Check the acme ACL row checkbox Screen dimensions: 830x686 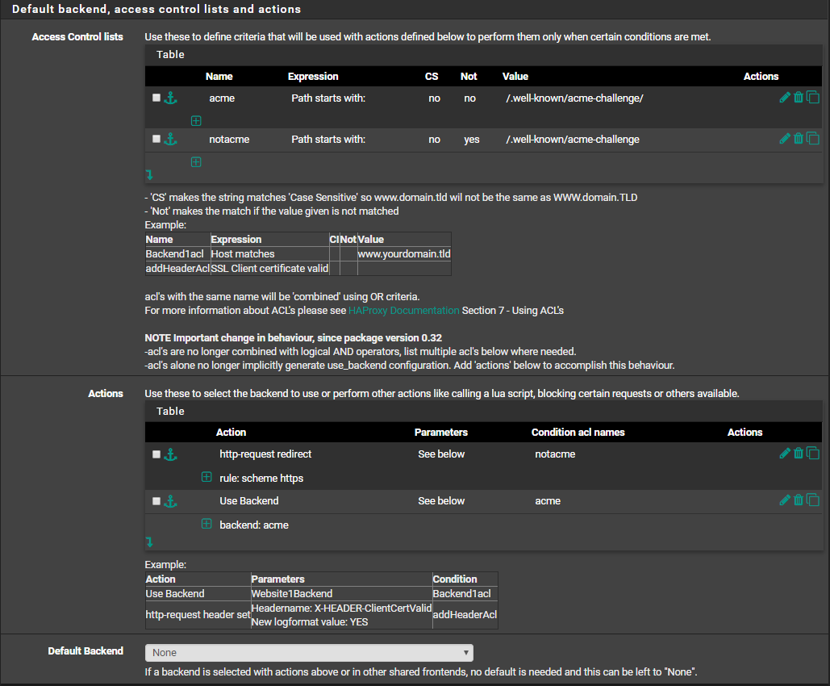tap(156, 98)
